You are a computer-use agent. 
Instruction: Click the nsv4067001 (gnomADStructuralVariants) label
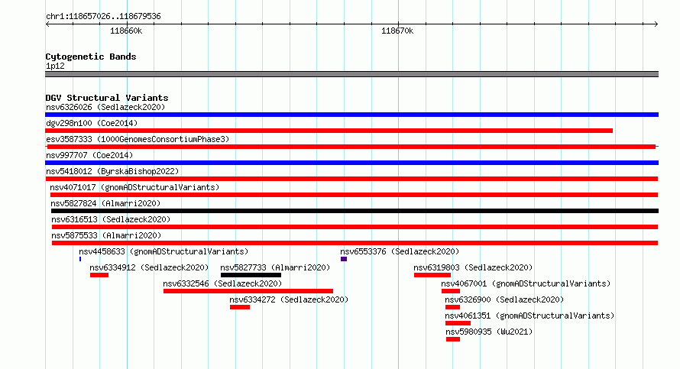point(526,283)
